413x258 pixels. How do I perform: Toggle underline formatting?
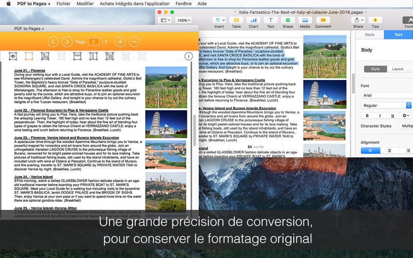click(392, 116)
